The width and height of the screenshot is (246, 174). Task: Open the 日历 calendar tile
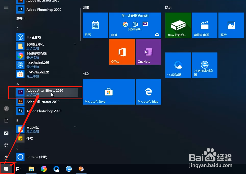coord(95,25)
